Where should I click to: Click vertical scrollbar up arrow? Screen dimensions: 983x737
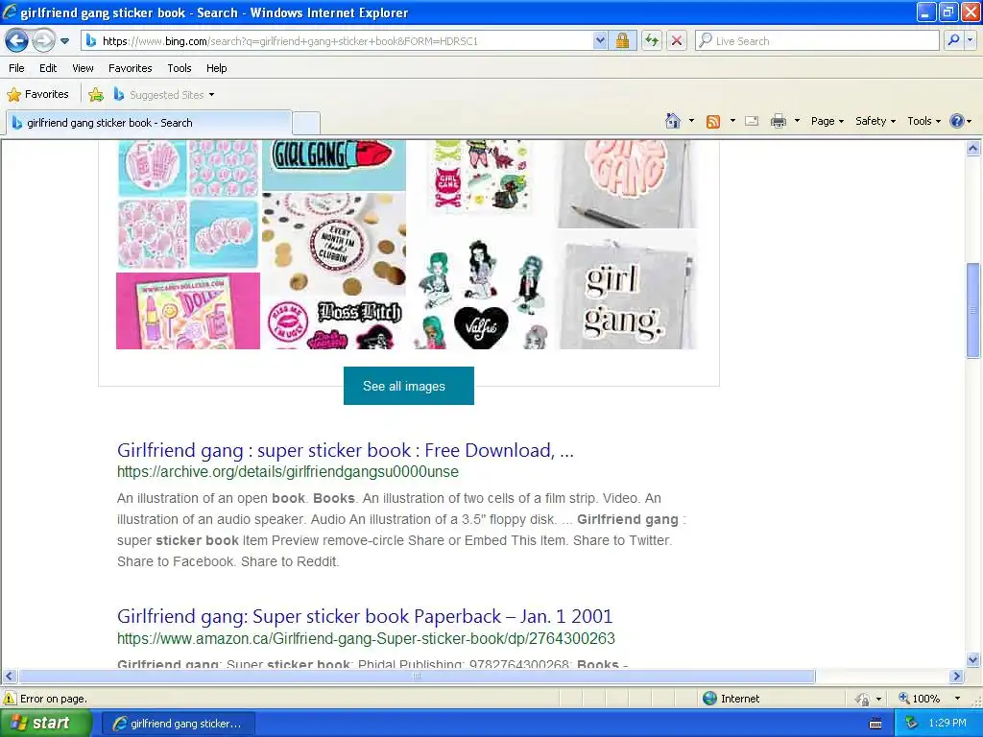point(973,149)
